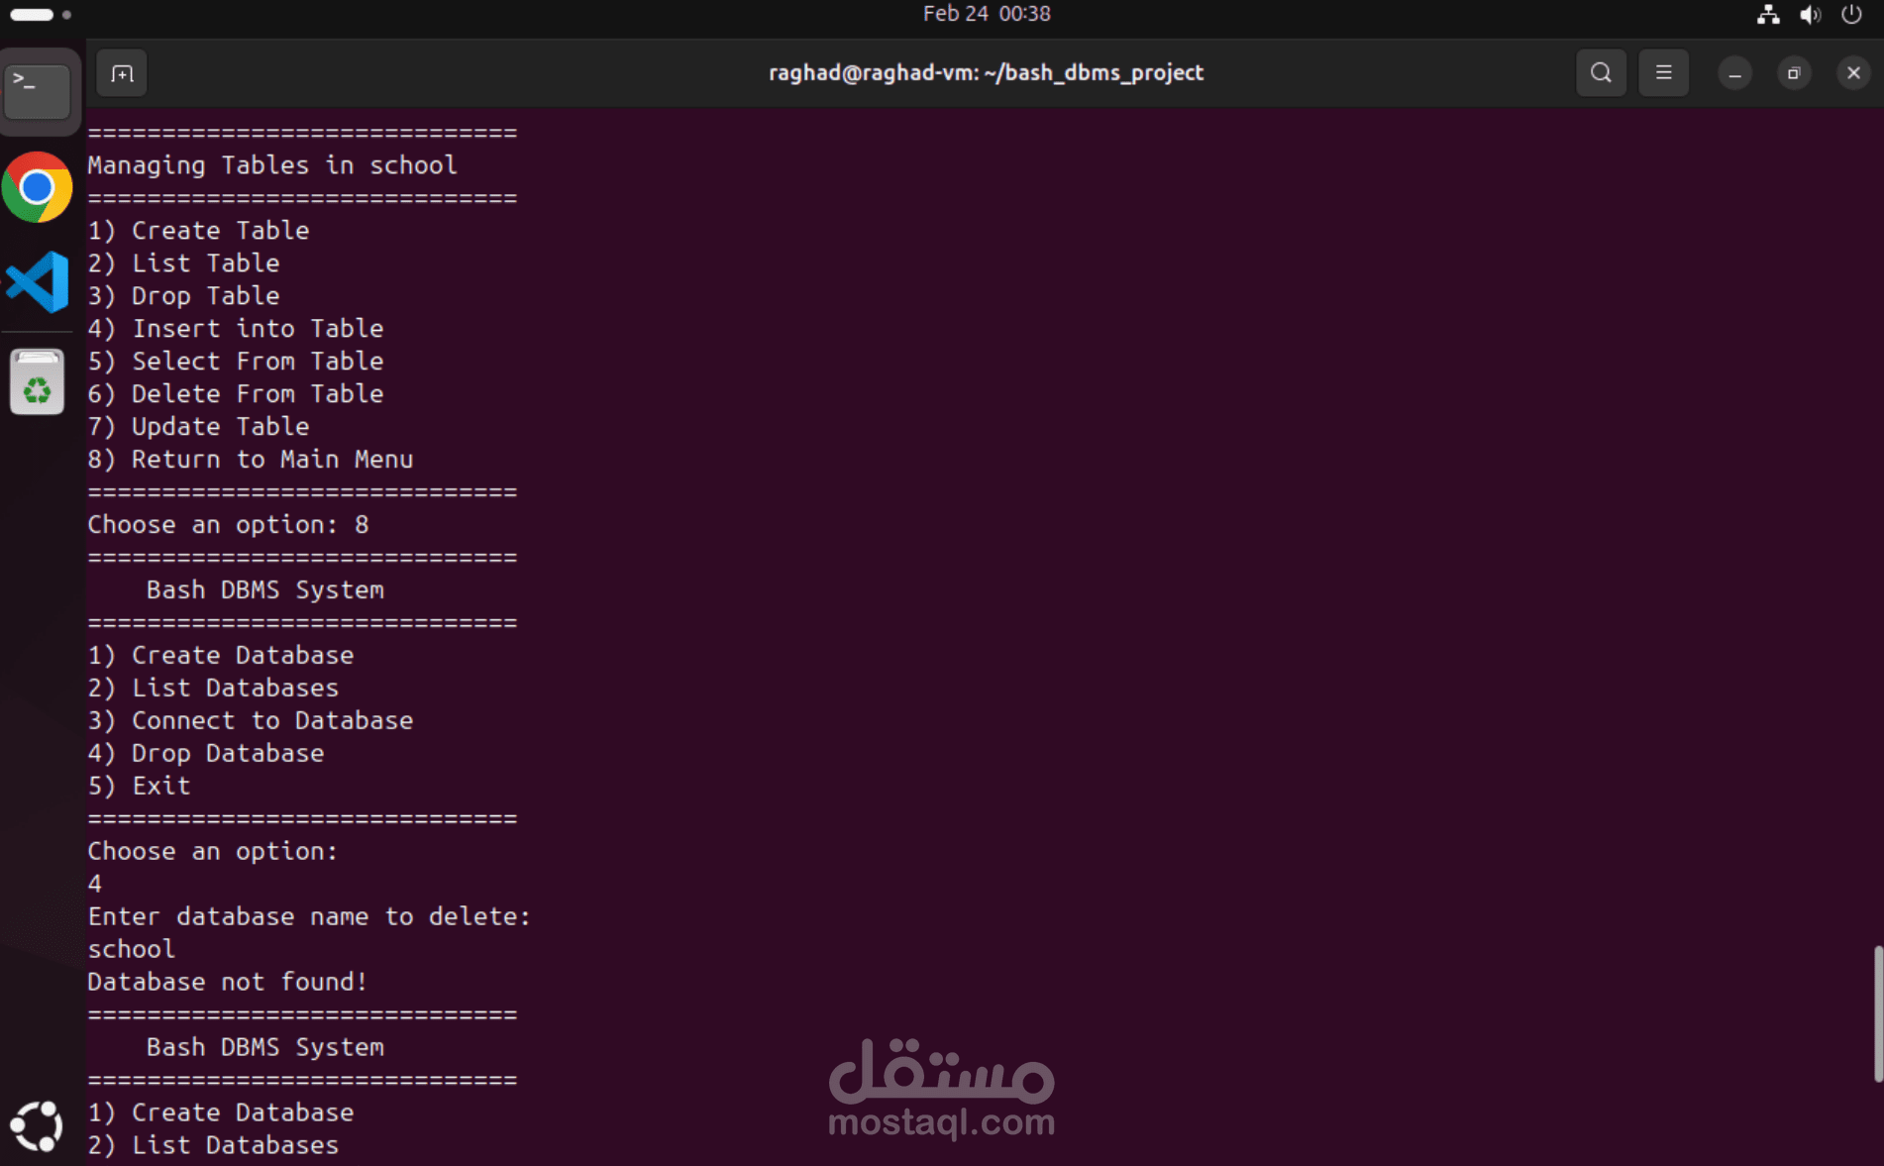The width and height of the screenshot is (1884, 1166).
Task: Open network status indicator
Action: click(1768, 15)
